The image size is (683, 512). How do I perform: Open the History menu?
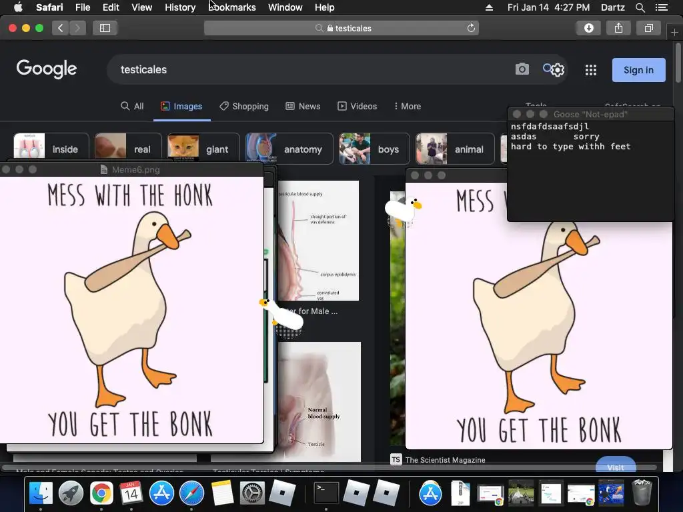[x=180, y=7]
